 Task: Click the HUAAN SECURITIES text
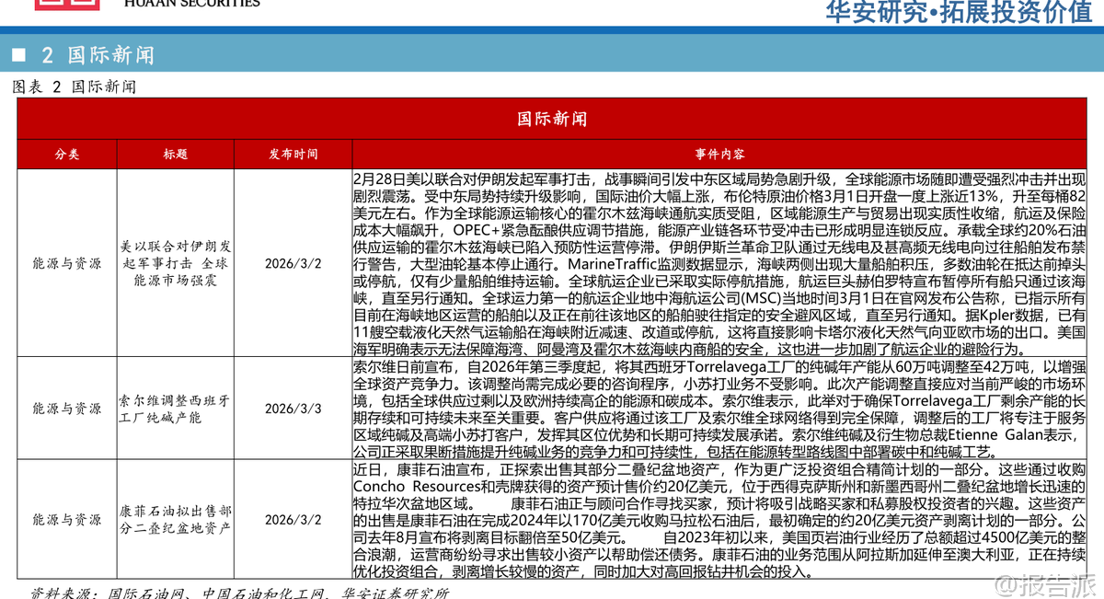tap(191, 4)
